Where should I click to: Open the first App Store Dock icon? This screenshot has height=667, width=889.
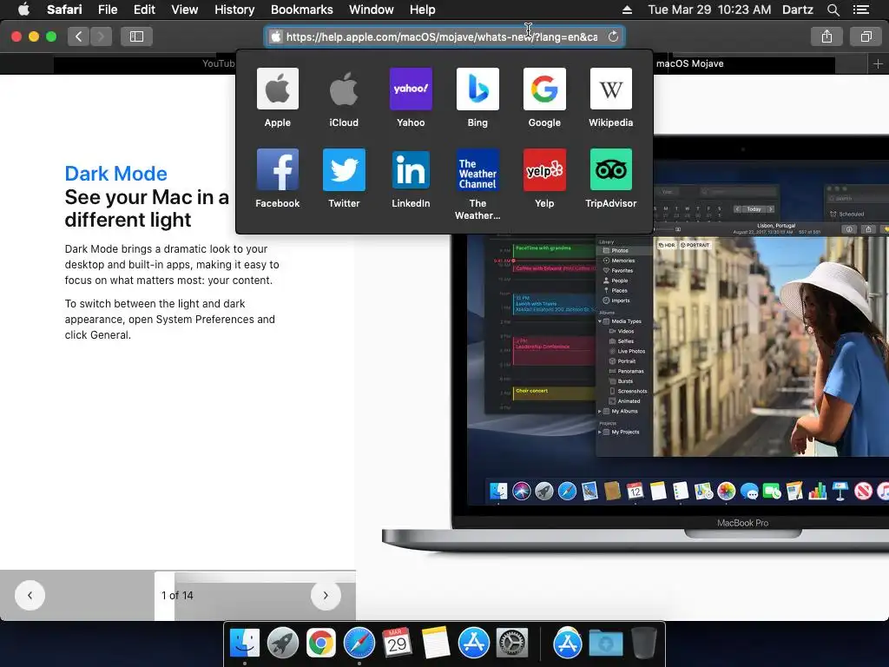coord(473,644)
